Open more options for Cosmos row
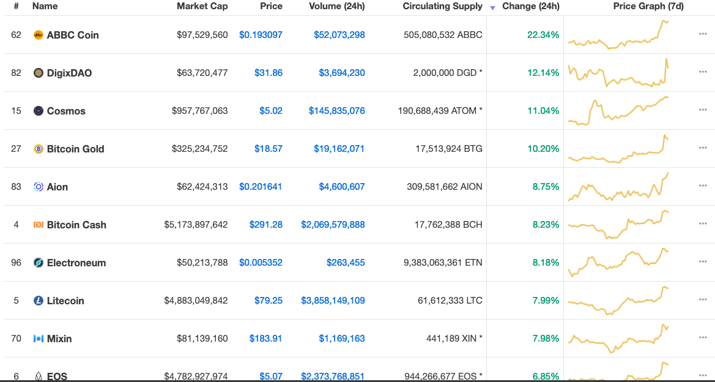715x382 pixels. (x=703, y=110)
